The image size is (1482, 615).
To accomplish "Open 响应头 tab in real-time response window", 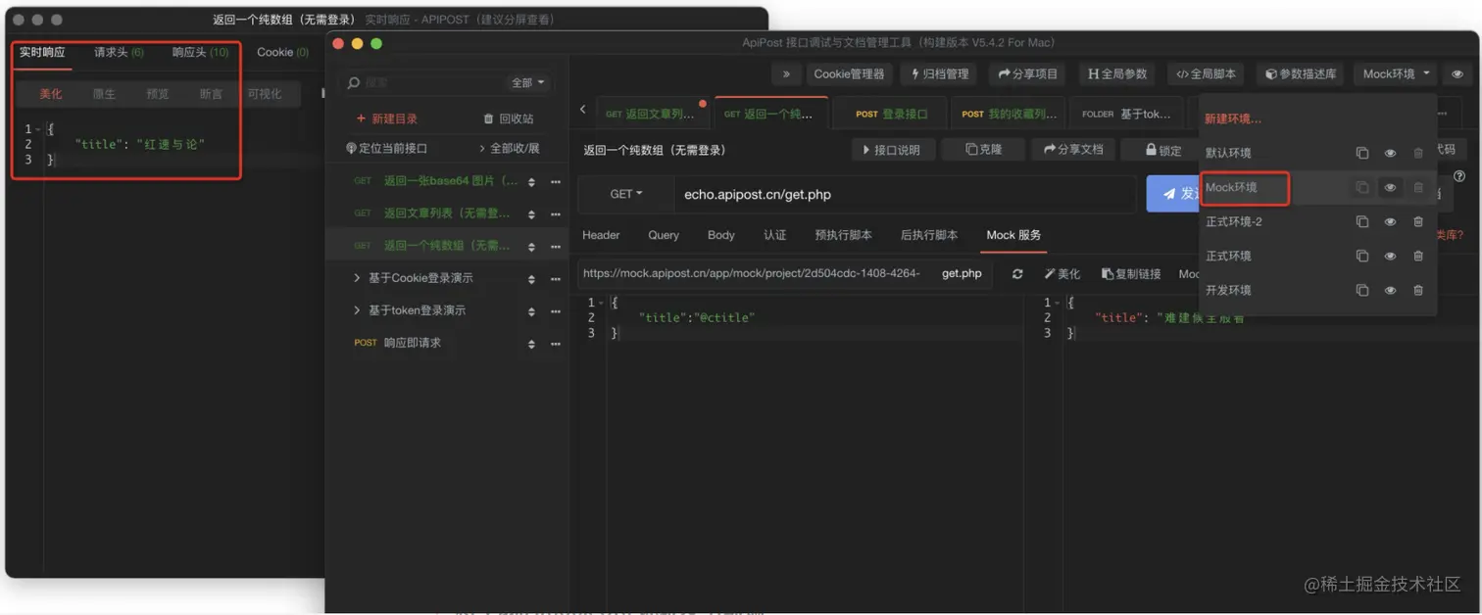I will tap(200, 52).
